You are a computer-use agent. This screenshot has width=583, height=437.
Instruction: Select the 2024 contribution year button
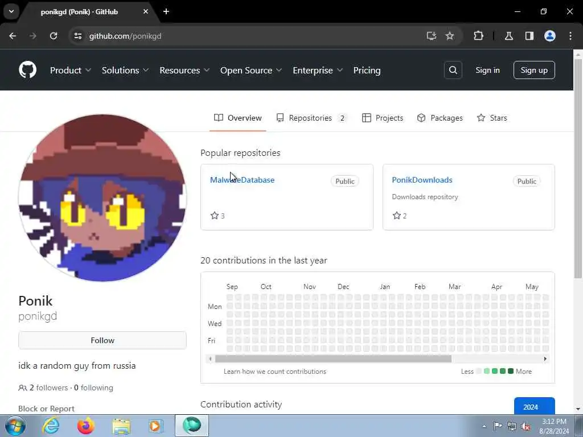point(534,406)
